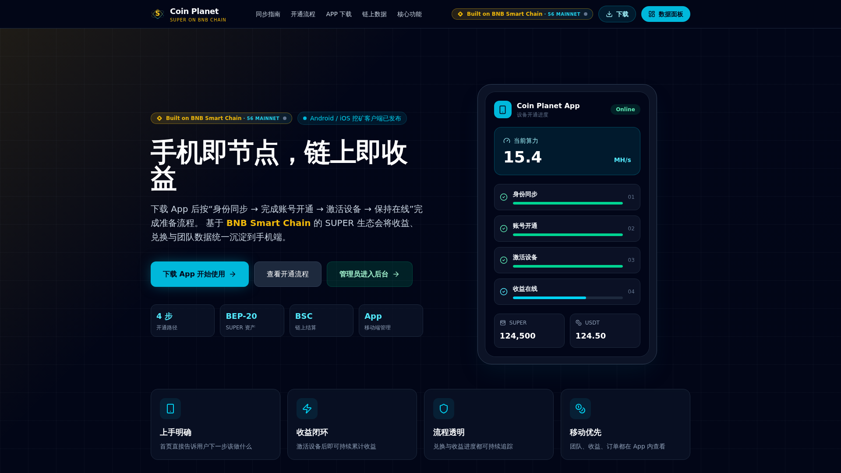
Task: Click SUPER ON BNB CHAIN tagline
Action: point(198,20)
